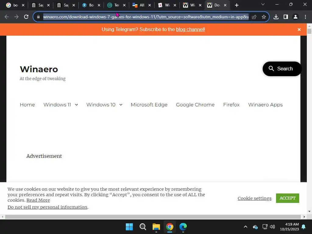The image size is (312, 234).
Task: Click the address bar URL field
Action: coord(146,17)
